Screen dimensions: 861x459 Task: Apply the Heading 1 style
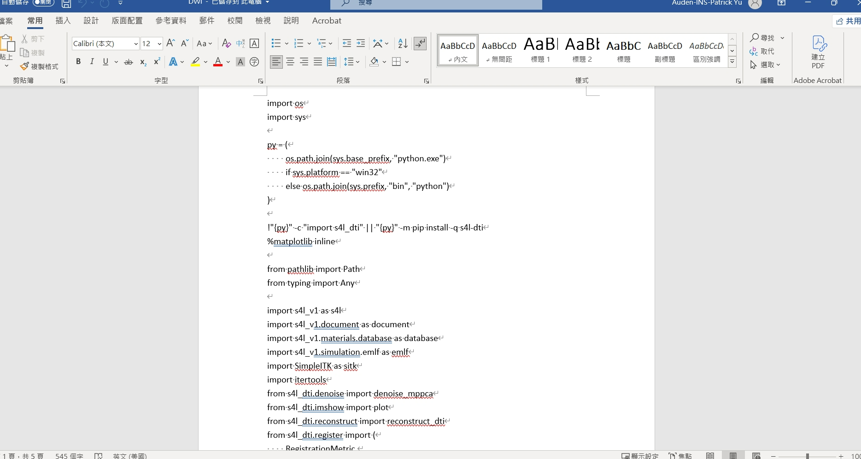point(540,50)
